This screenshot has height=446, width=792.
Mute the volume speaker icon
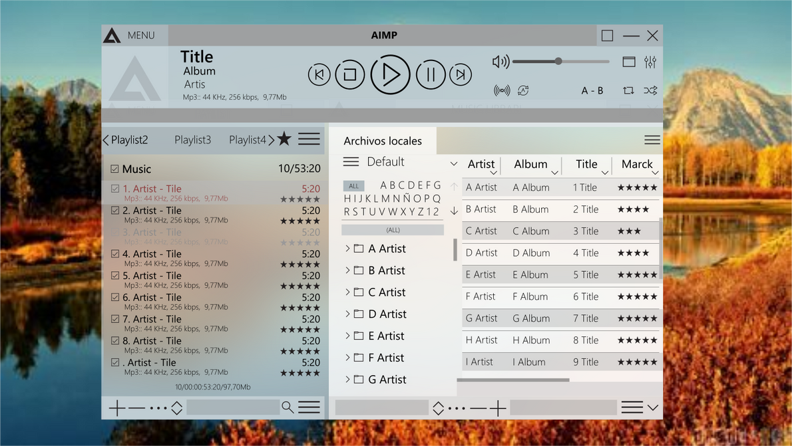(500, 62)
